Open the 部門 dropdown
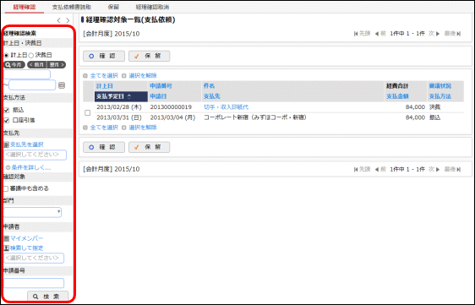 (32, 212)
